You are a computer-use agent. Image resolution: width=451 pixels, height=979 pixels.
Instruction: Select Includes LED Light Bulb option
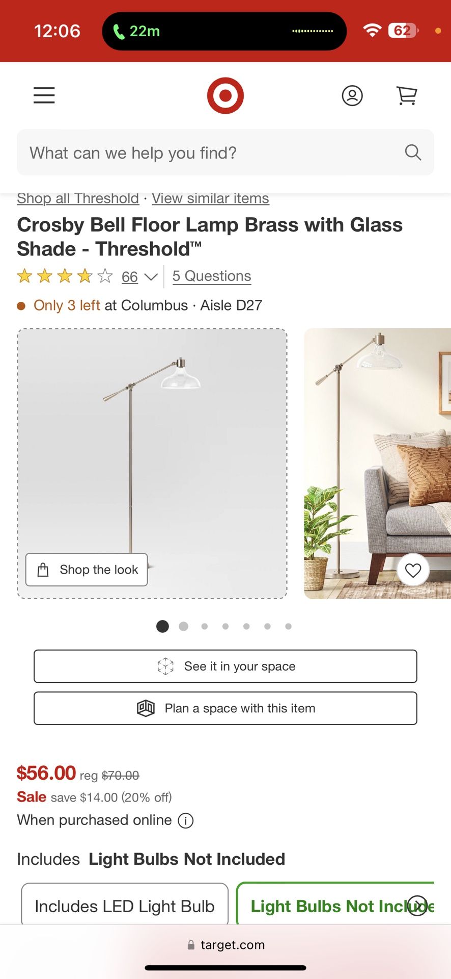(125, 905)
